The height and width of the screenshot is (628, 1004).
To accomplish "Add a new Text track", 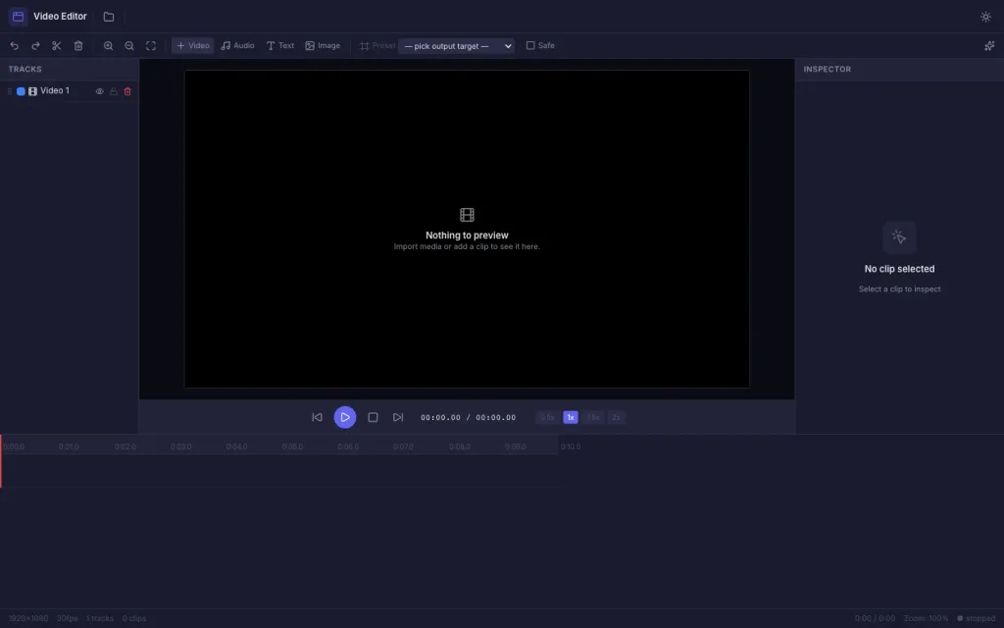I will [280, 45].
